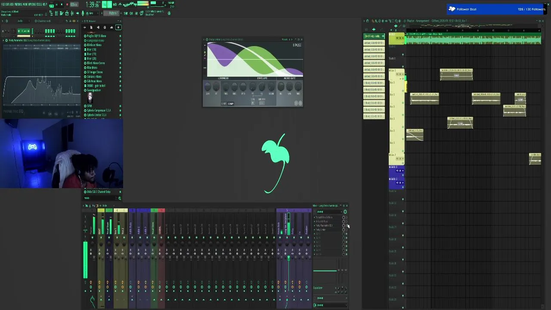Click the THRES knob in Fruity Limiter
The width and height of the screenshot is (551, 310).
click(226, 87)
